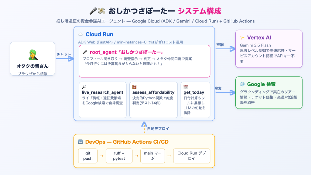Click the microphone emoji in the title
Image resolution: width=311 pixels, height=175 pixels.
pos(93,11)
